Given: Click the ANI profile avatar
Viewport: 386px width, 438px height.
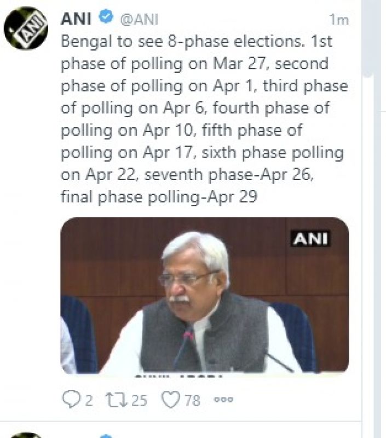Looking at the screenshot, I should tap(26, 28).
